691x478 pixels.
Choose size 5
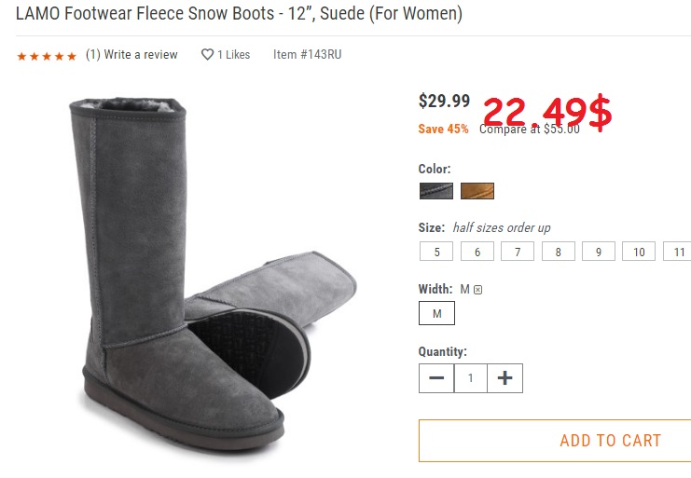pos(436,252)
